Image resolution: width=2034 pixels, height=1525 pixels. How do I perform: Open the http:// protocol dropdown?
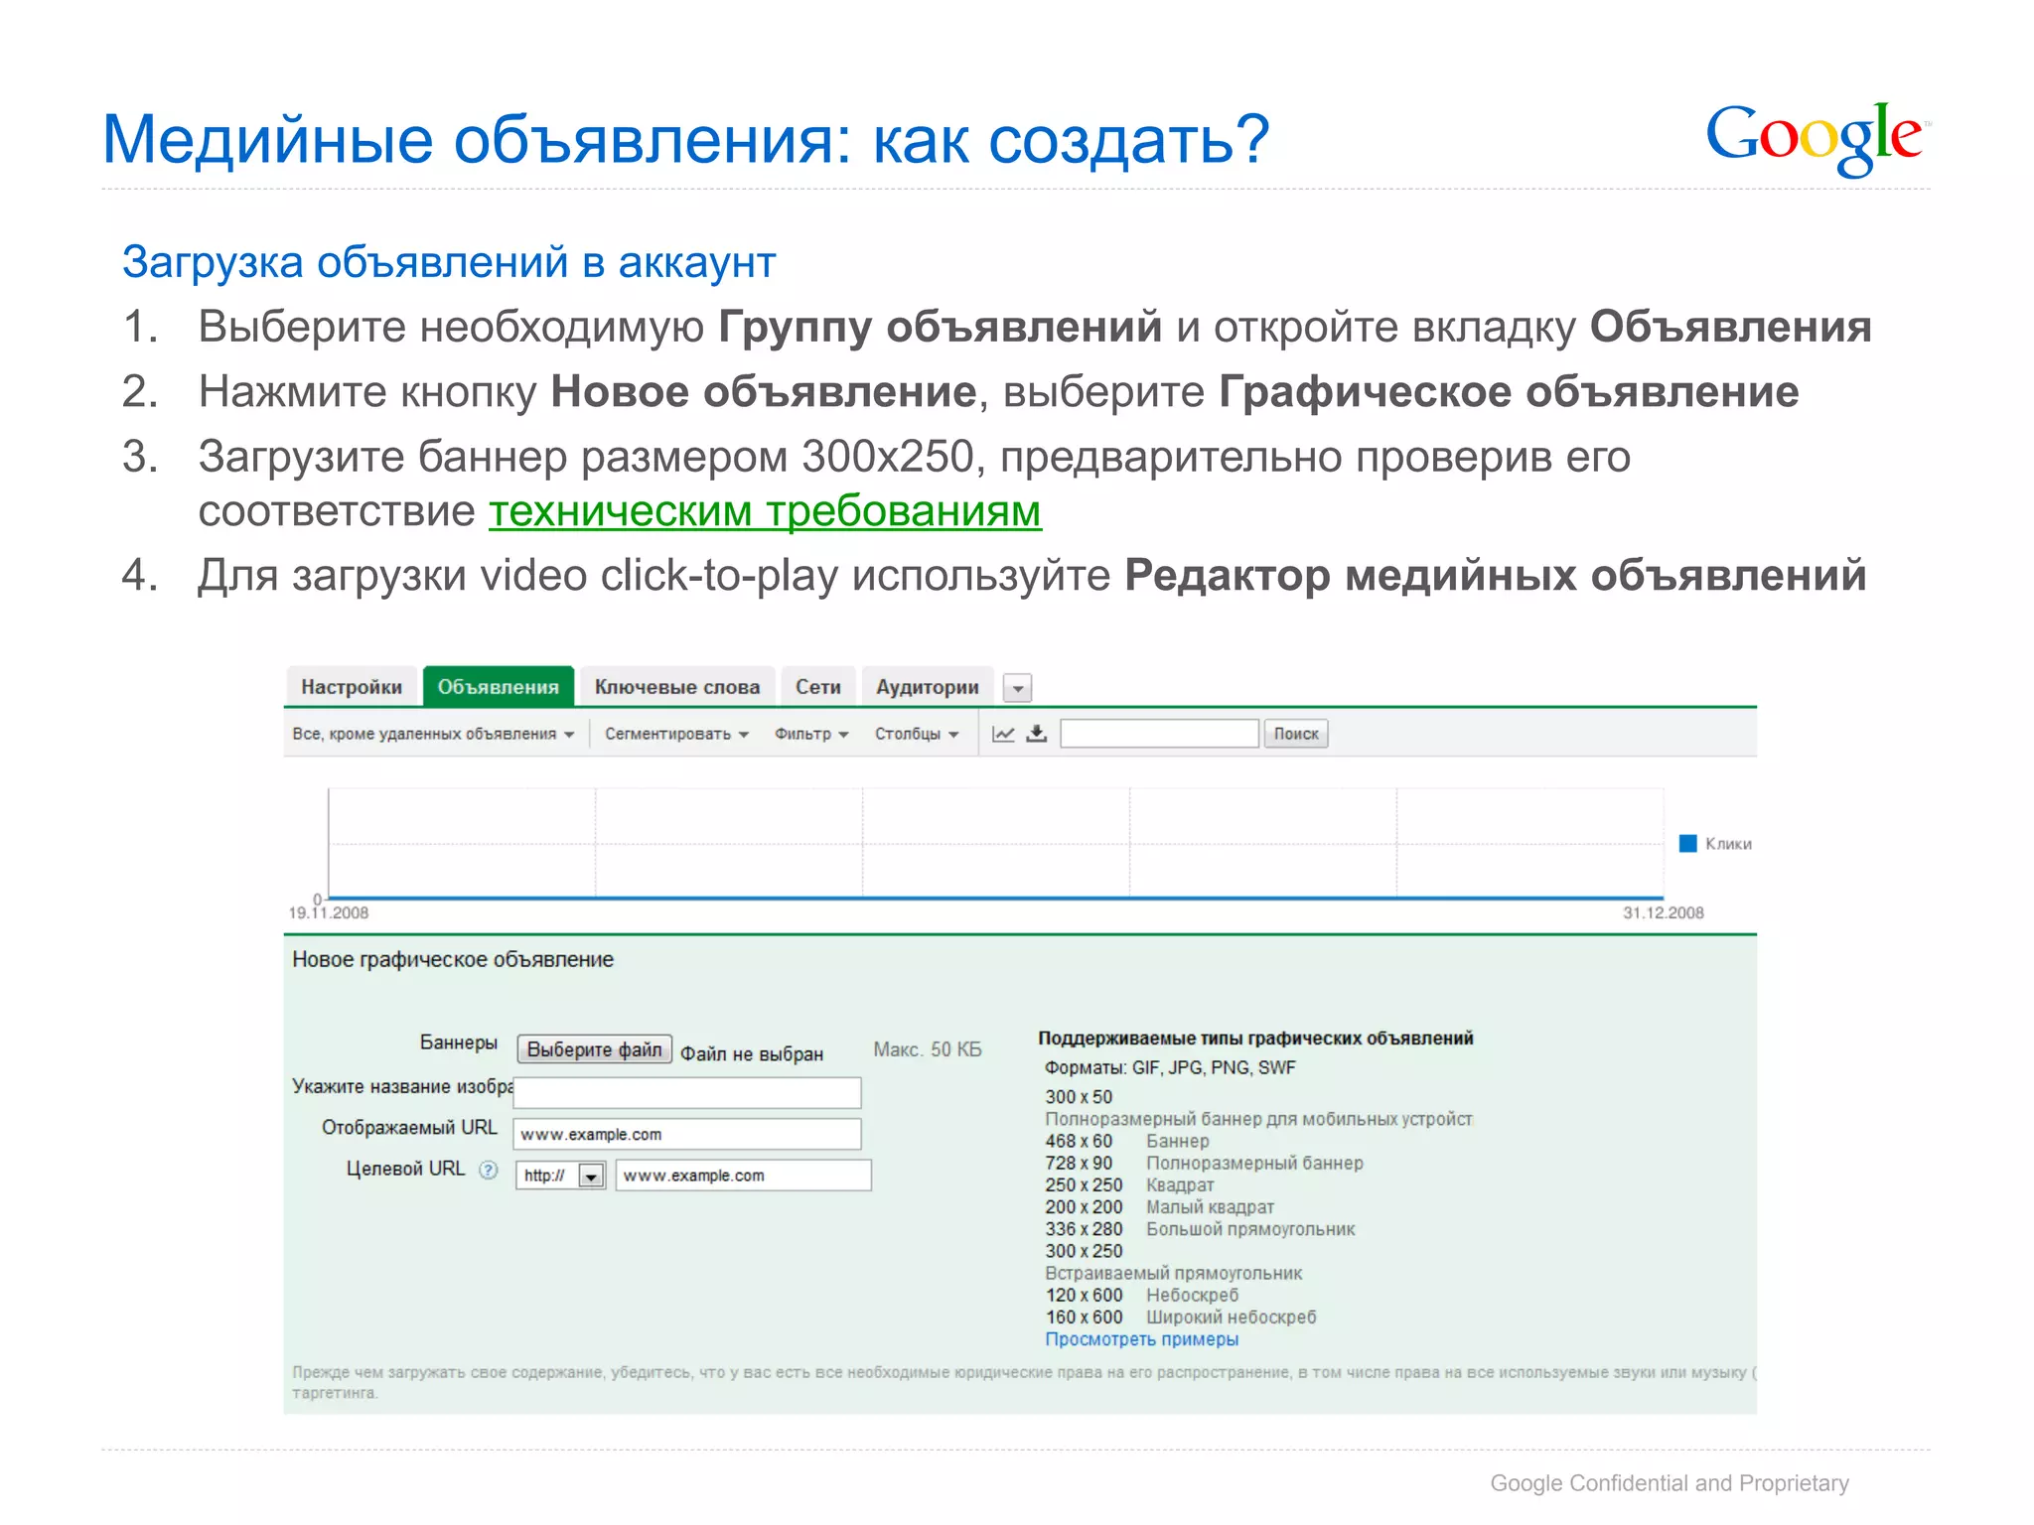(560, 1176)
